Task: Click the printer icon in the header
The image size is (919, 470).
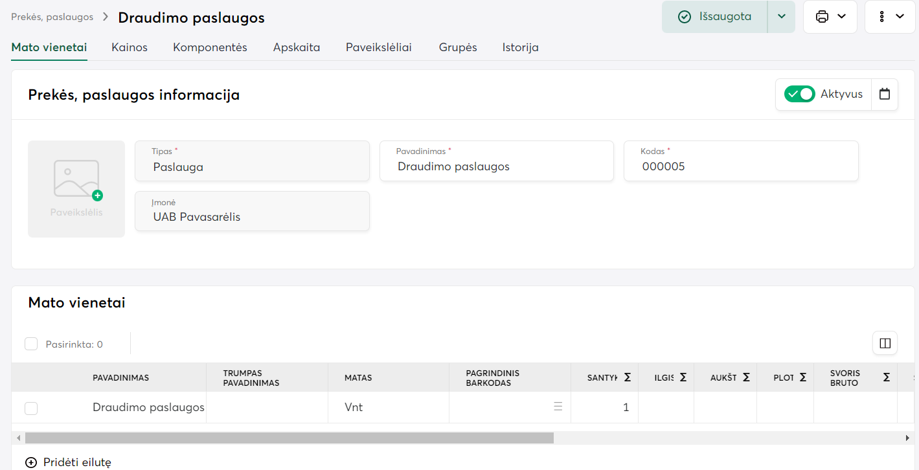Action: (x=822, y=17)
